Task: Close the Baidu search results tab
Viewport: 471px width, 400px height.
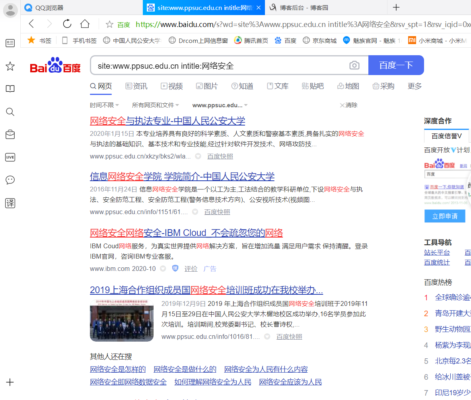Action: [259, 8]
